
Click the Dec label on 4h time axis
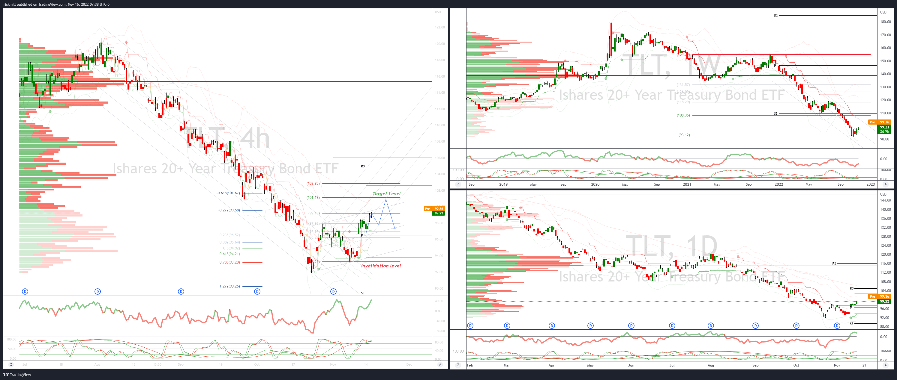pos(409,364)
